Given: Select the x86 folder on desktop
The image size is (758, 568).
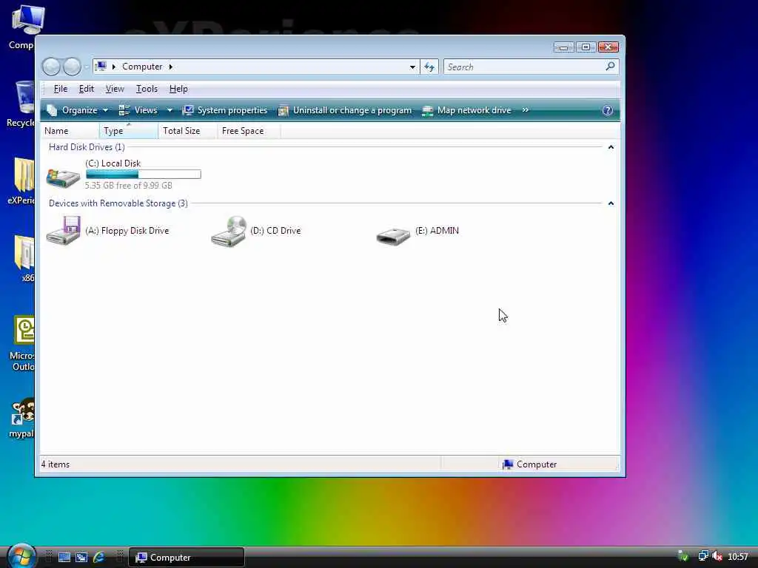Looking at the screenshot, I should (x=24, y=258).
